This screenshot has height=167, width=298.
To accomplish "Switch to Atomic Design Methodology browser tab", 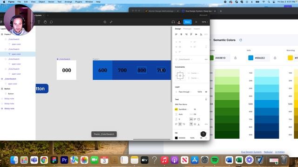I will (x=162, y=11).
